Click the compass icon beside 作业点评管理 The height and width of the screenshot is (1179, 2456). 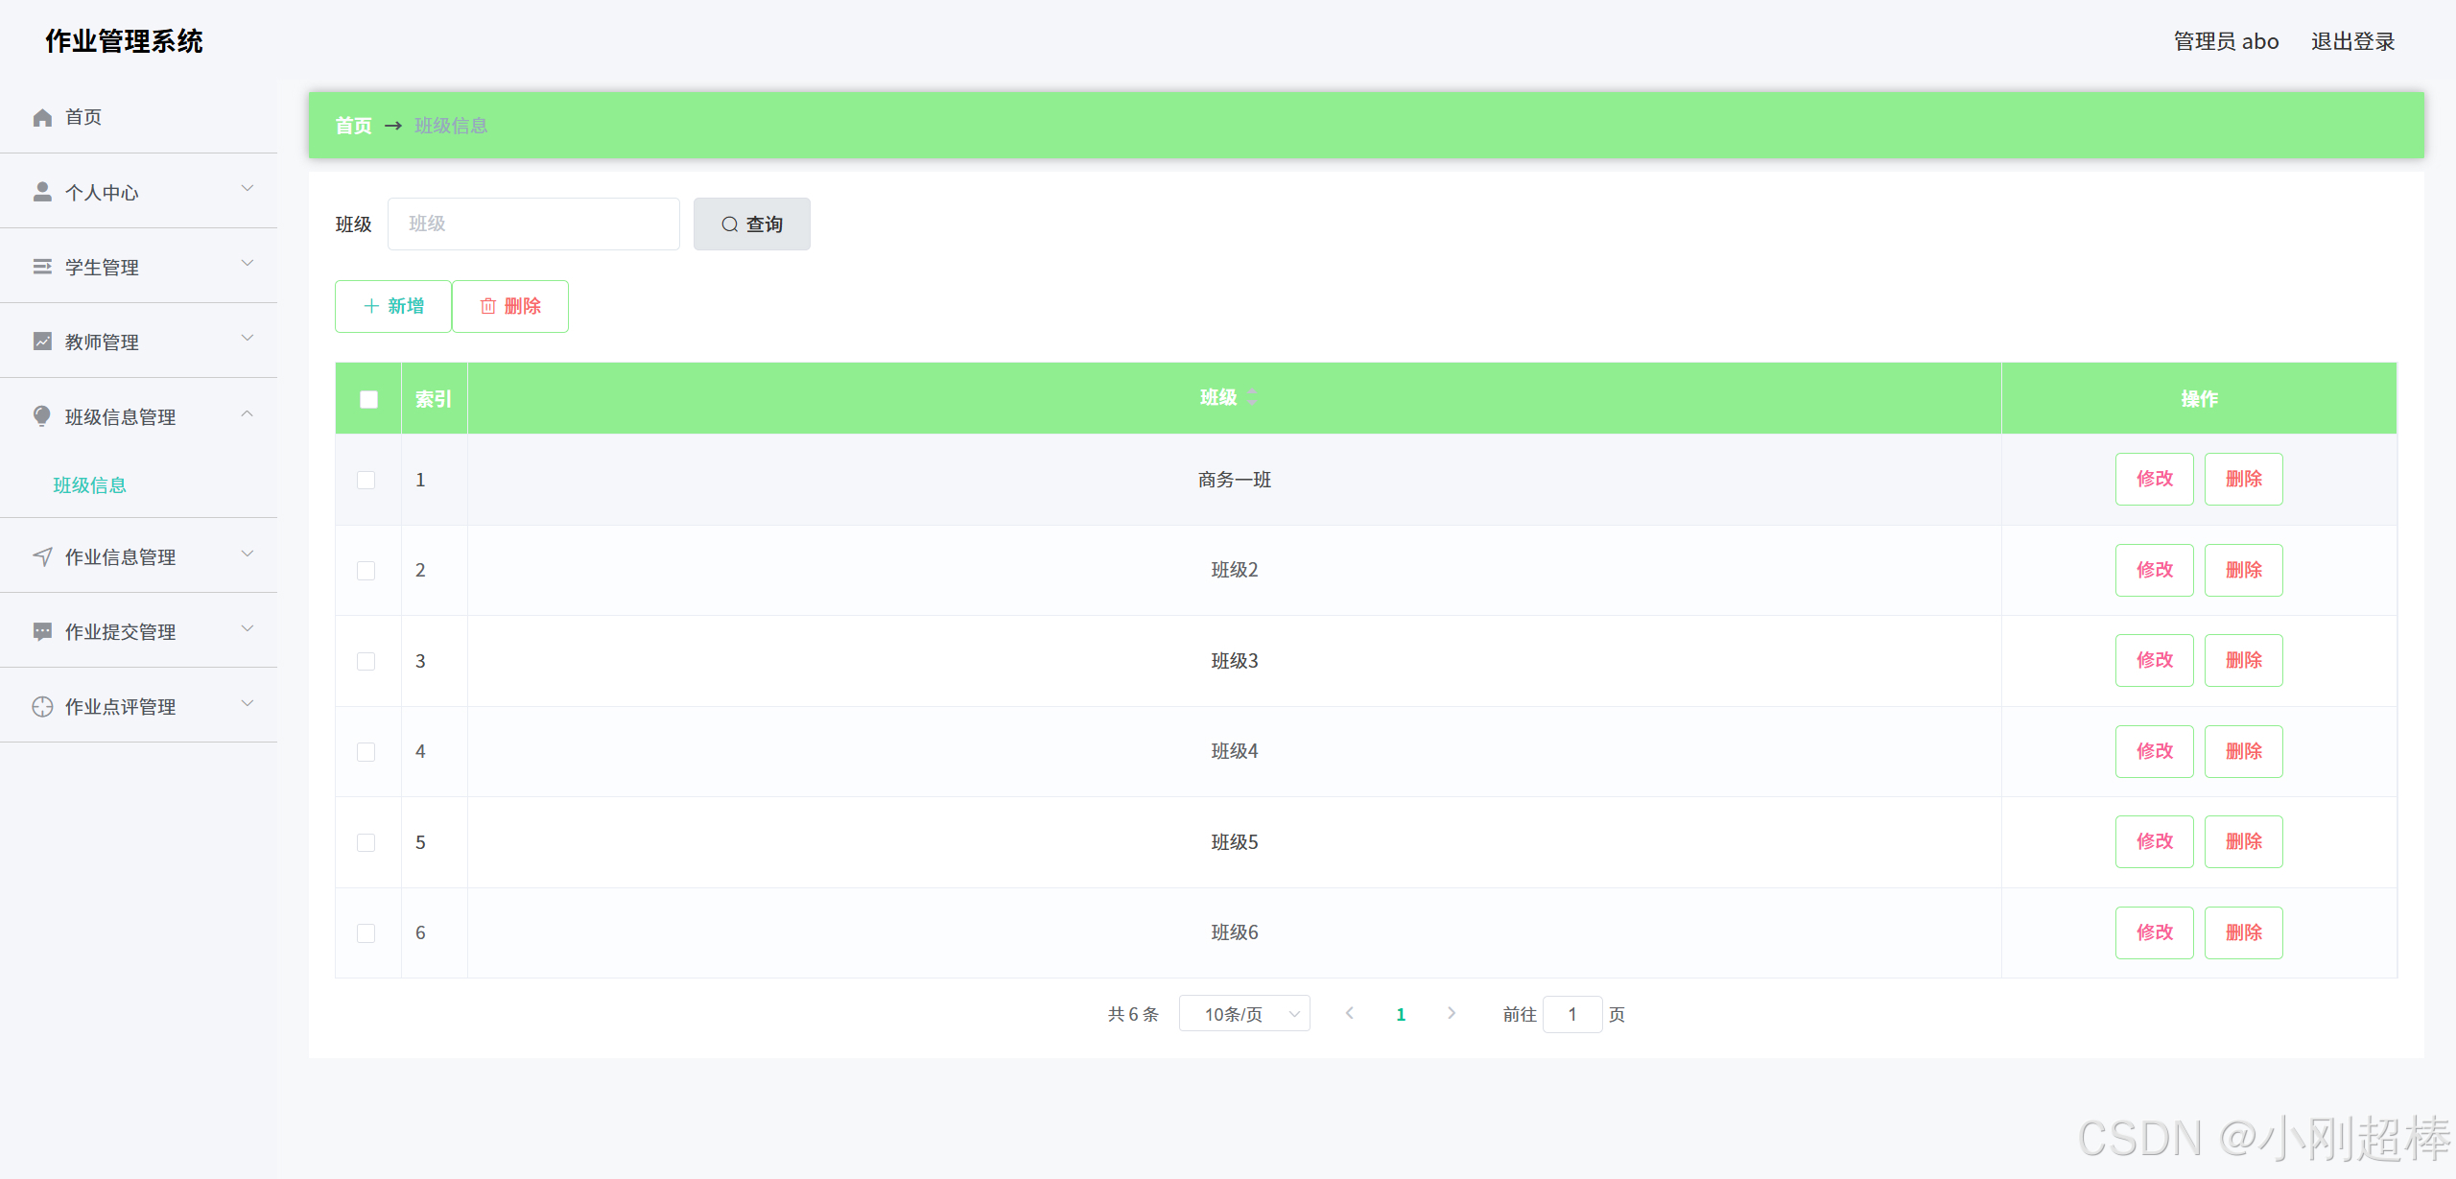coord(42,706)
